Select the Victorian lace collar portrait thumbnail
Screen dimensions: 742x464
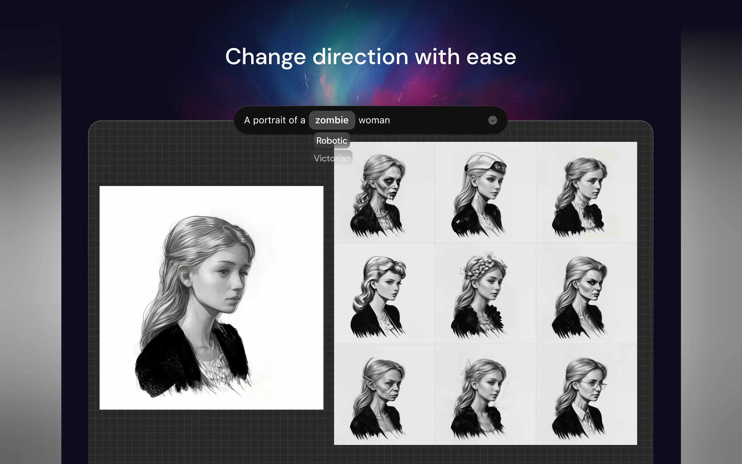tap(586, 193)
